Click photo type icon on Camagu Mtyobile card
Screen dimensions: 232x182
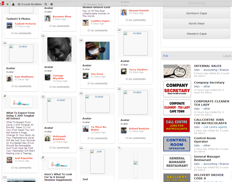43,36
